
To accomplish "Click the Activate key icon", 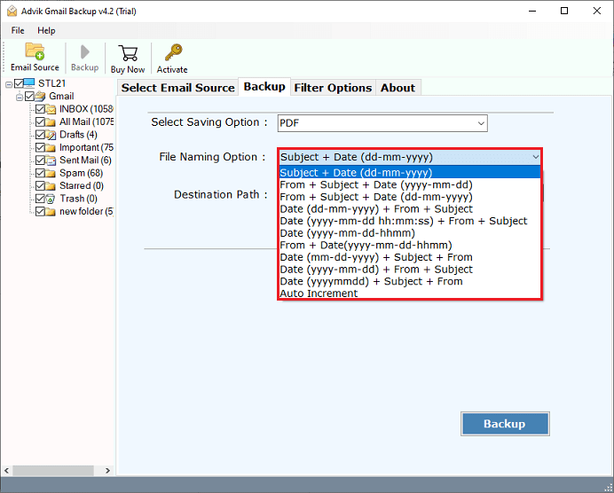I will (173, 52).
